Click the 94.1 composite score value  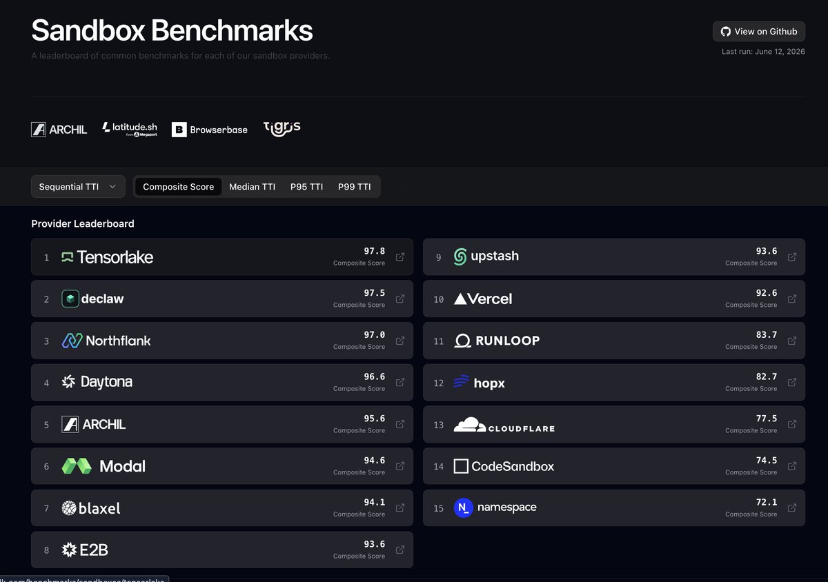pyautogui.click(x=375, y=503)
